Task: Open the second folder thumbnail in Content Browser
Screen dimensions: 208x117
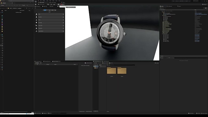Action: coord(122,71)
